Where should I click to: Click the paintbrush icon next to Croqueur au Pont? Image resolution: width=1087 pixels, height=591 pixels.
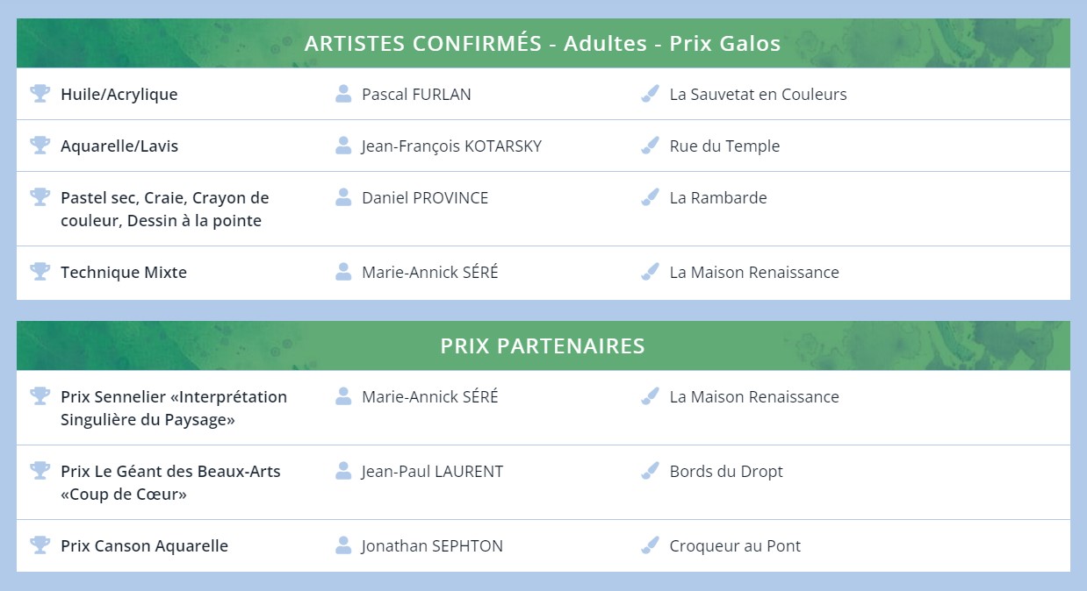point(650,545)
